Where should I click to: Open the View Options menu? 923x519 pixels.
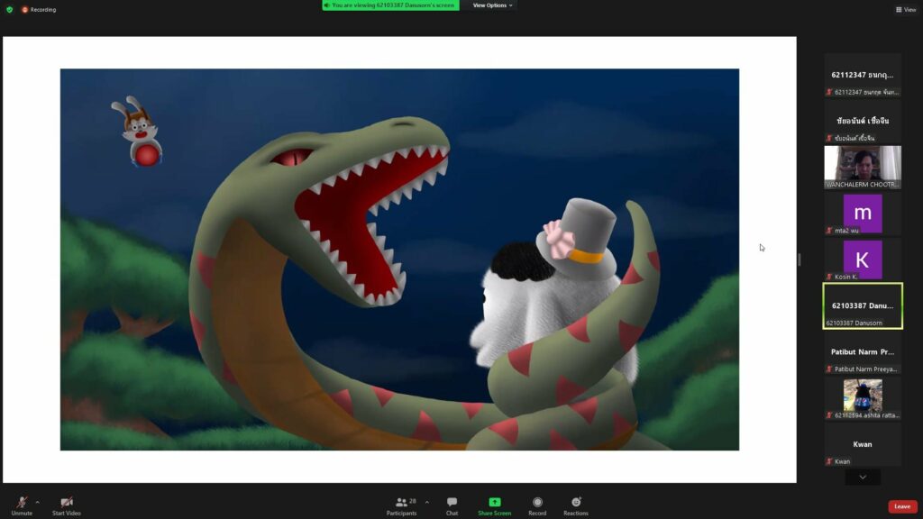(x=490, y=5)
